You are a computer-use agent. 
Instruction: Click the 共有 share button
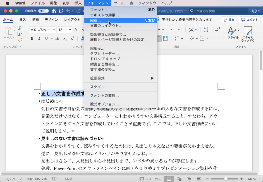pos(229,20)
